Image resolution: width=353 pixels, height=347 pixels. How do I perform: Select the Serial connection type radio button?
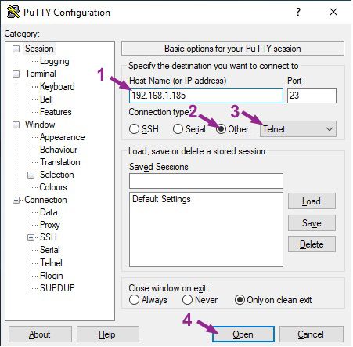178,129
